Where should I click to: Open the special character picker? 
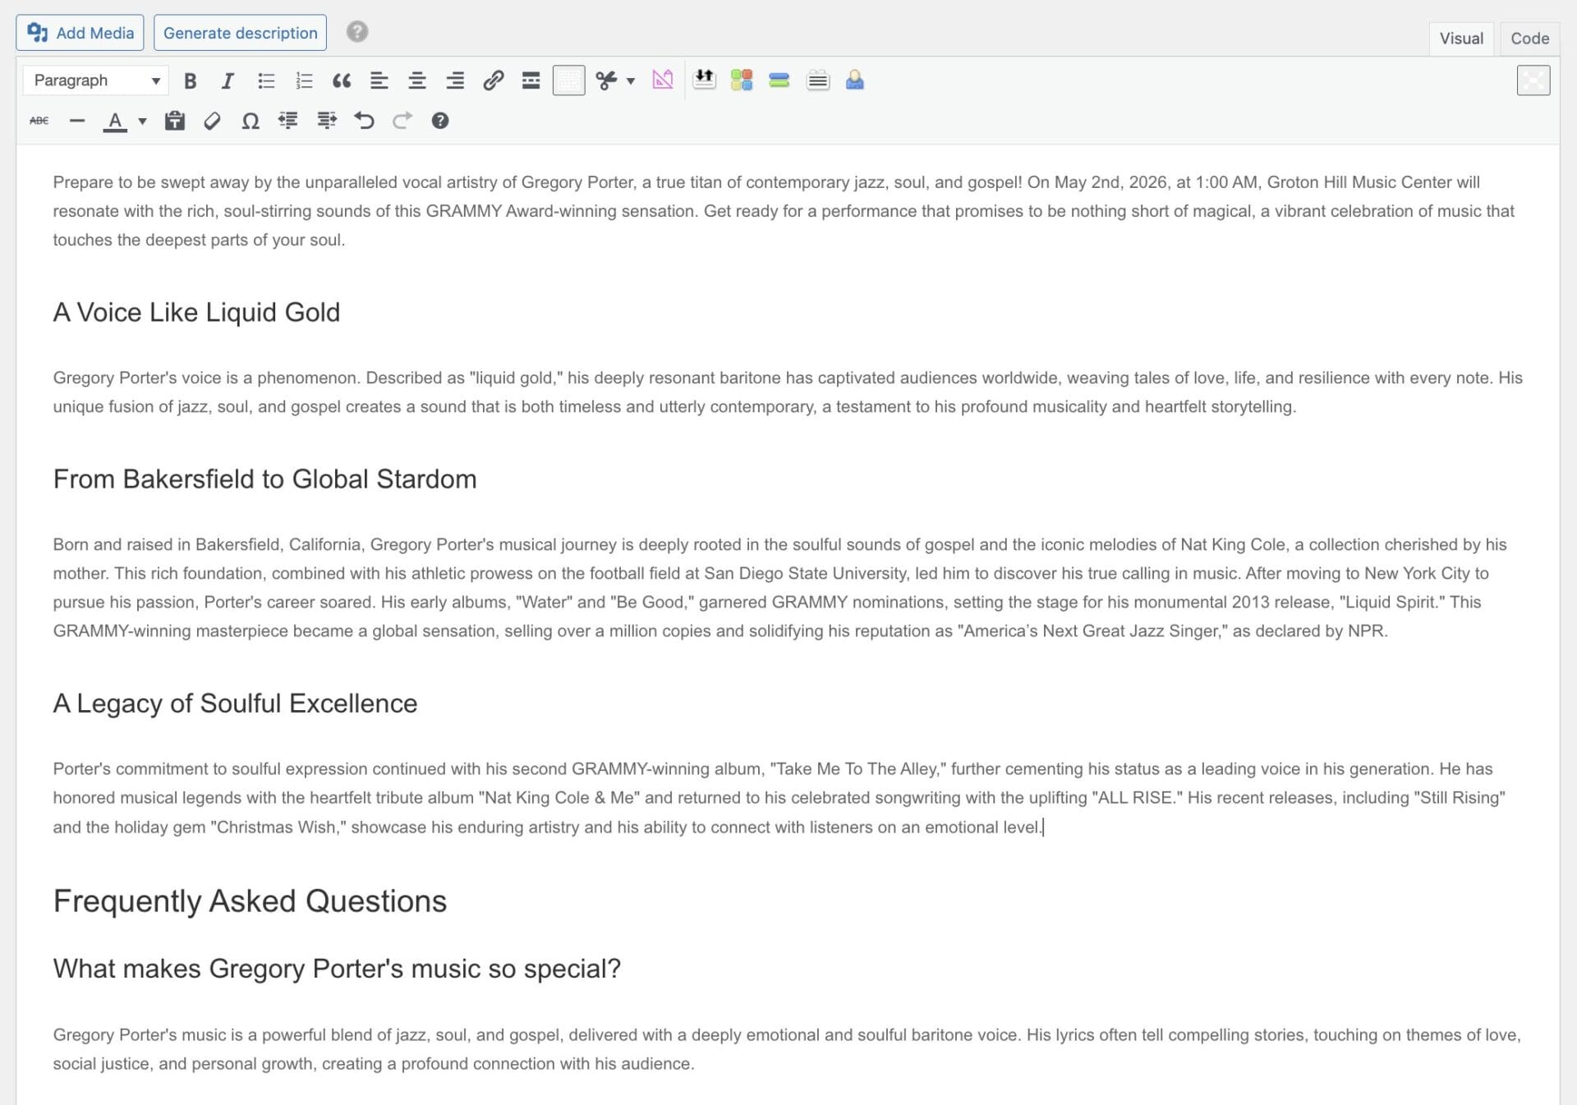click(250, 121)
